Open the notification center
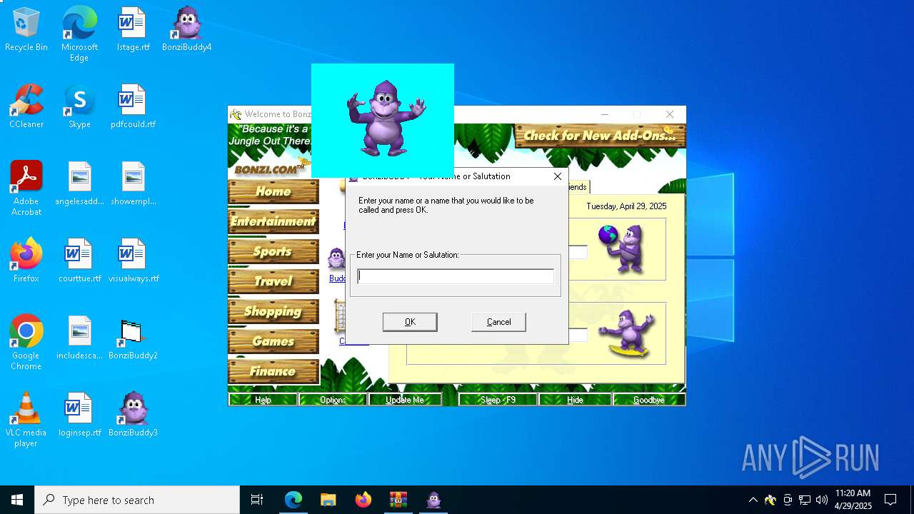Viewport: 914px width, 514px height. 890,500
